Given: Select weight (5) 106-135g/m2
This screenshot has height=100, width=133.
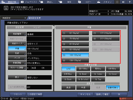Looking at the screenshot, I should pyautogui.click(x=75, y=55).
